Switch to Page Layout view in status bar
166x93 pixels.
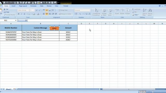[143, 92]
